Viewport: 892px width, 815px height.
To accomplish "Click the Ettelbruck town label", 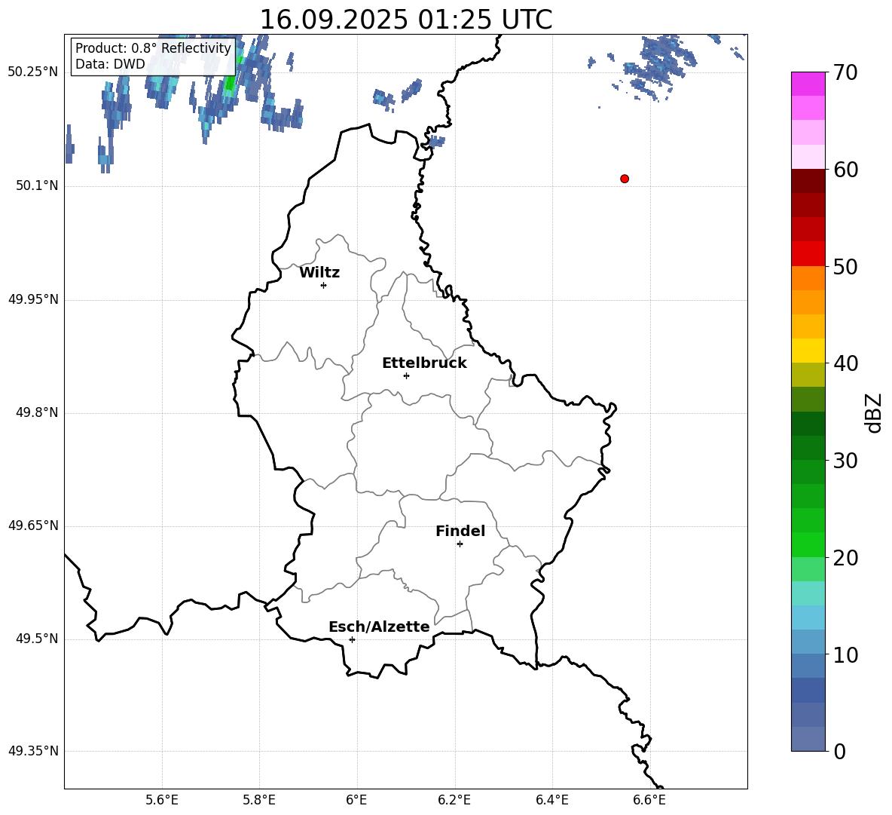I will point(424,363).
